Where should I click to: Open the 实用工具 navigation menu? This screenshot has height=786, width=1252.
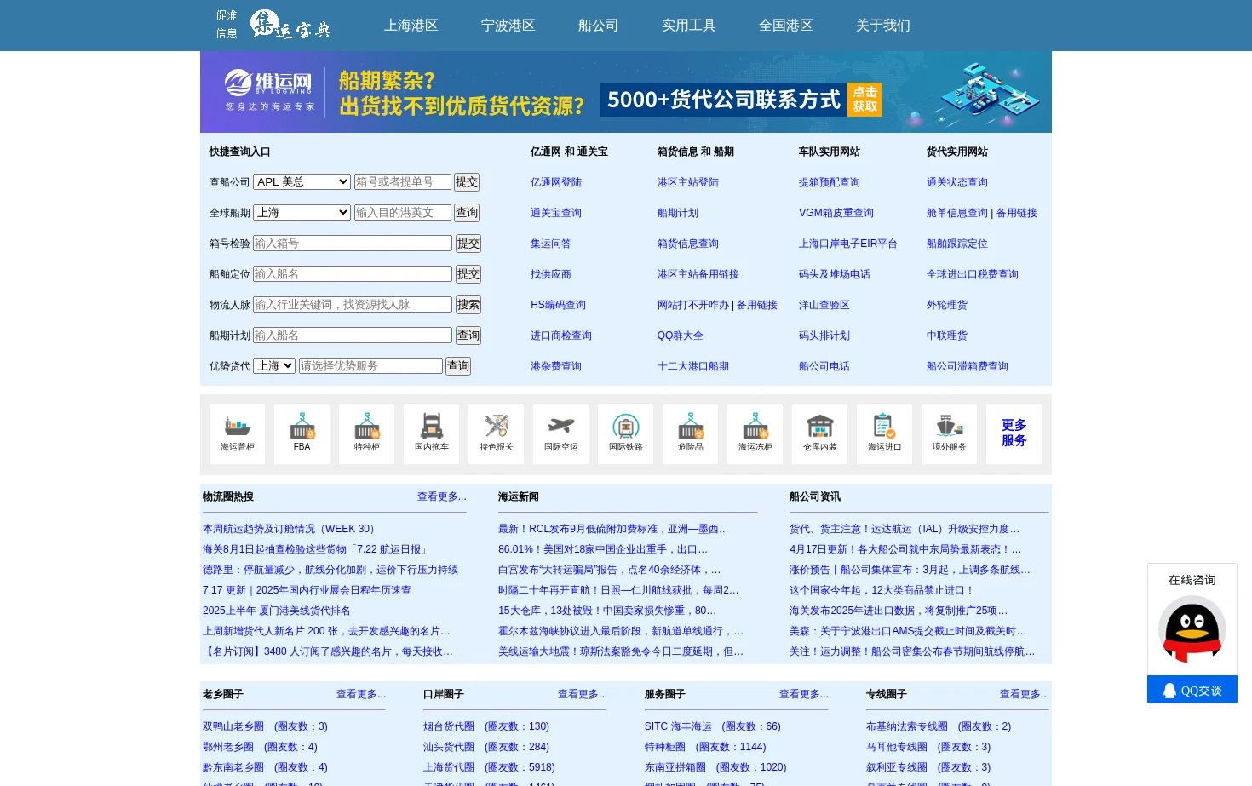(x=689, y=26)
